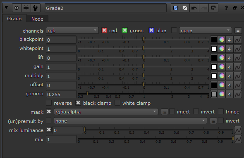This screenshot has width=244, height=158.
Task: Switch to the Grade tab
Action: click(x=14, y=19)
